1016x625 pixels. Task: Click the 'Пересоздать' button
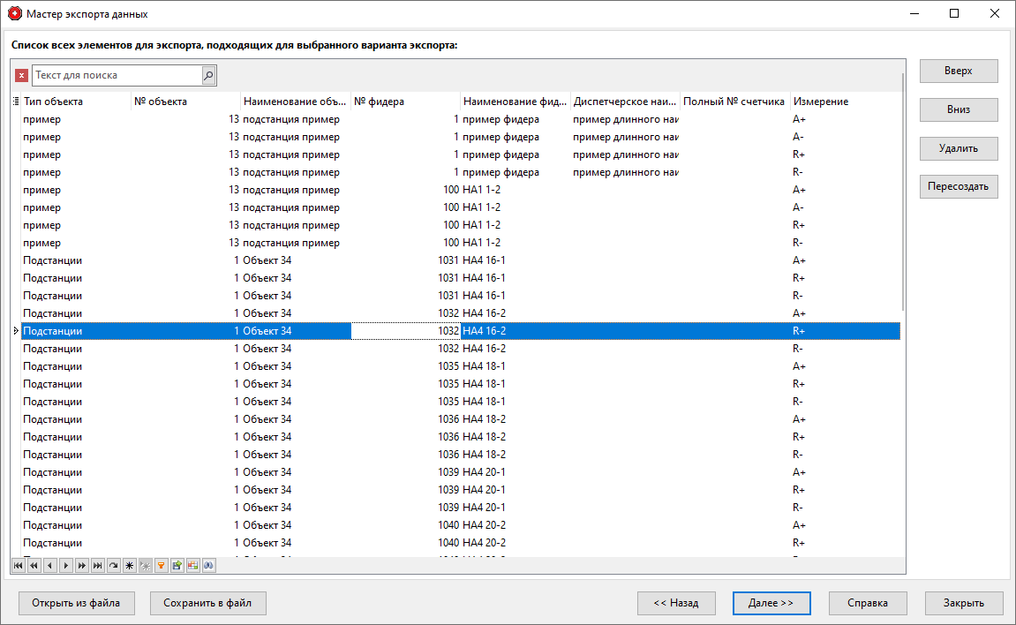958,187
